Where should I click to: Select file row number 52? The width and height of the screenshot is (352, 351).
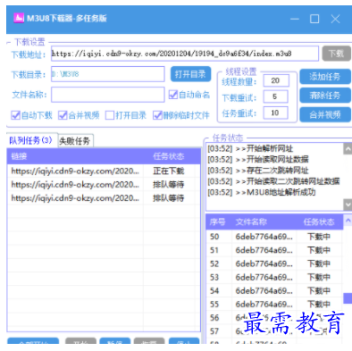coord(274,263)
